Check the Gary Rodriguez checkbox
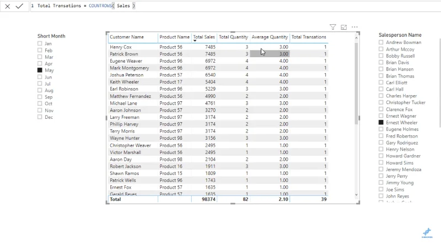Screen dimensions: 441x247 click(381, 142)
